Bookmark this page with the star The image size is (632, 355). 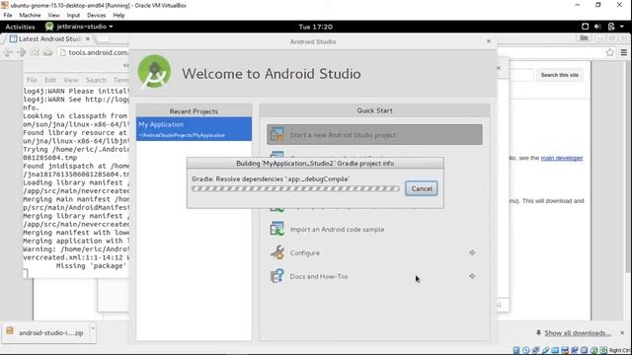tap(610, 52)
